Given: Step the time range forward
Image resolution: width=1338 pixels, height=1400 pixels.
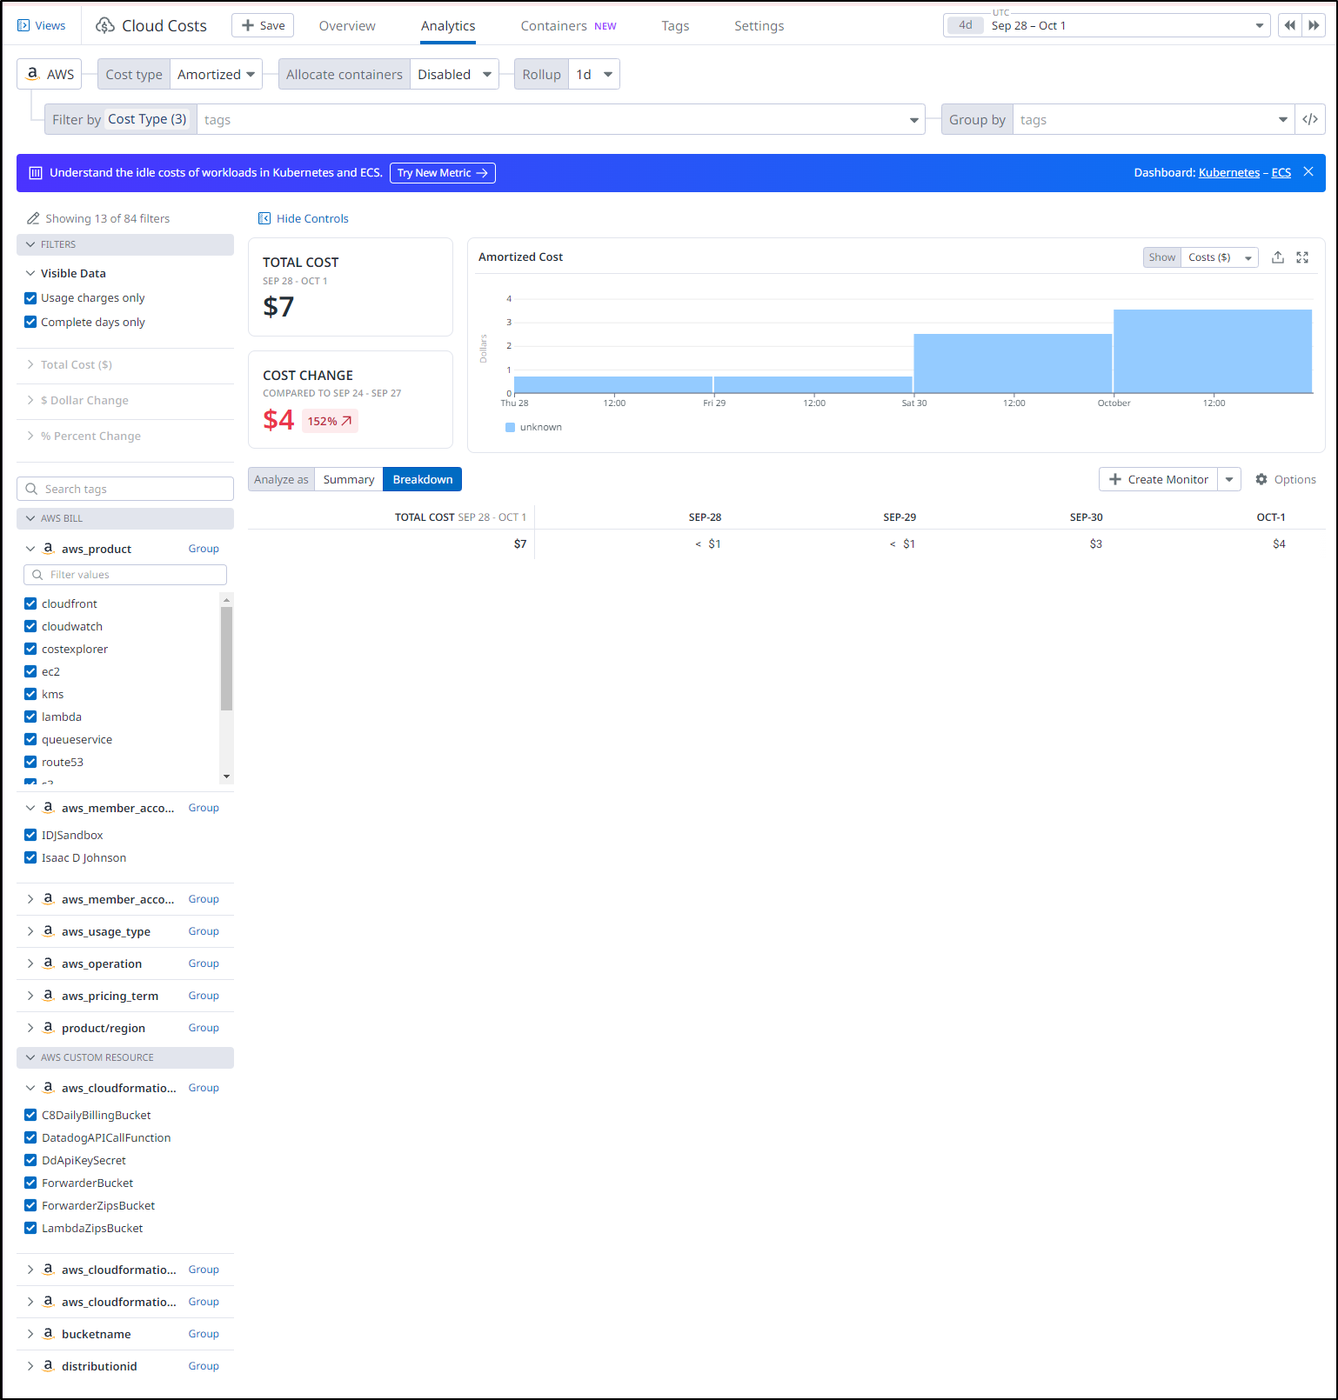Looking at the screenshot, I should [x=1314, y=25].
